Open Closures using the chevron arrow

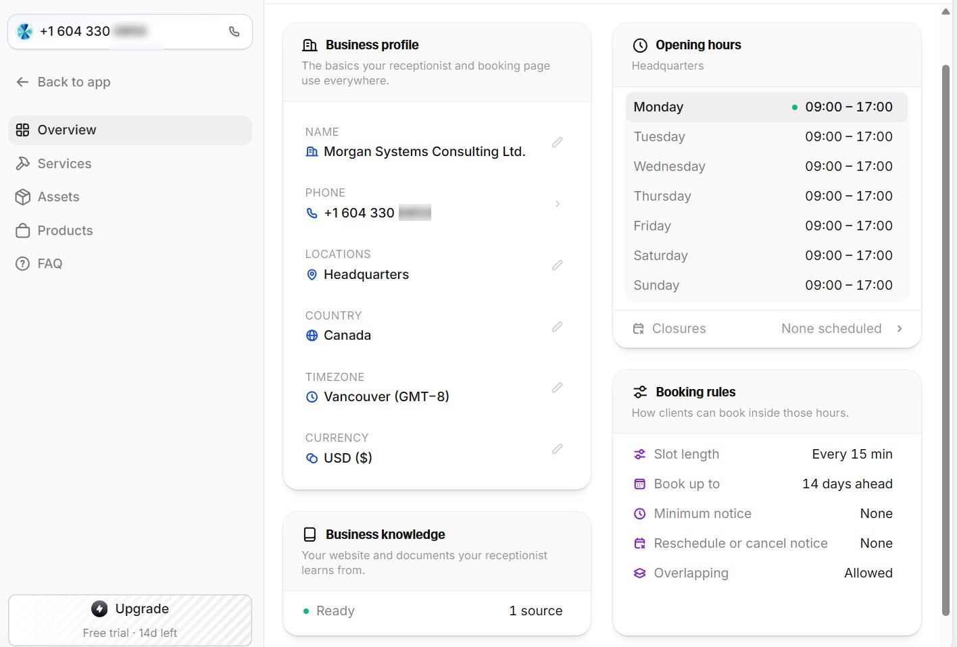click(900, 329)
